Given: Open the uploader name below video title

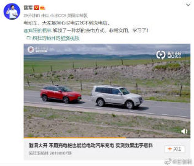Looking at the screenshot, I should point(38,153).
